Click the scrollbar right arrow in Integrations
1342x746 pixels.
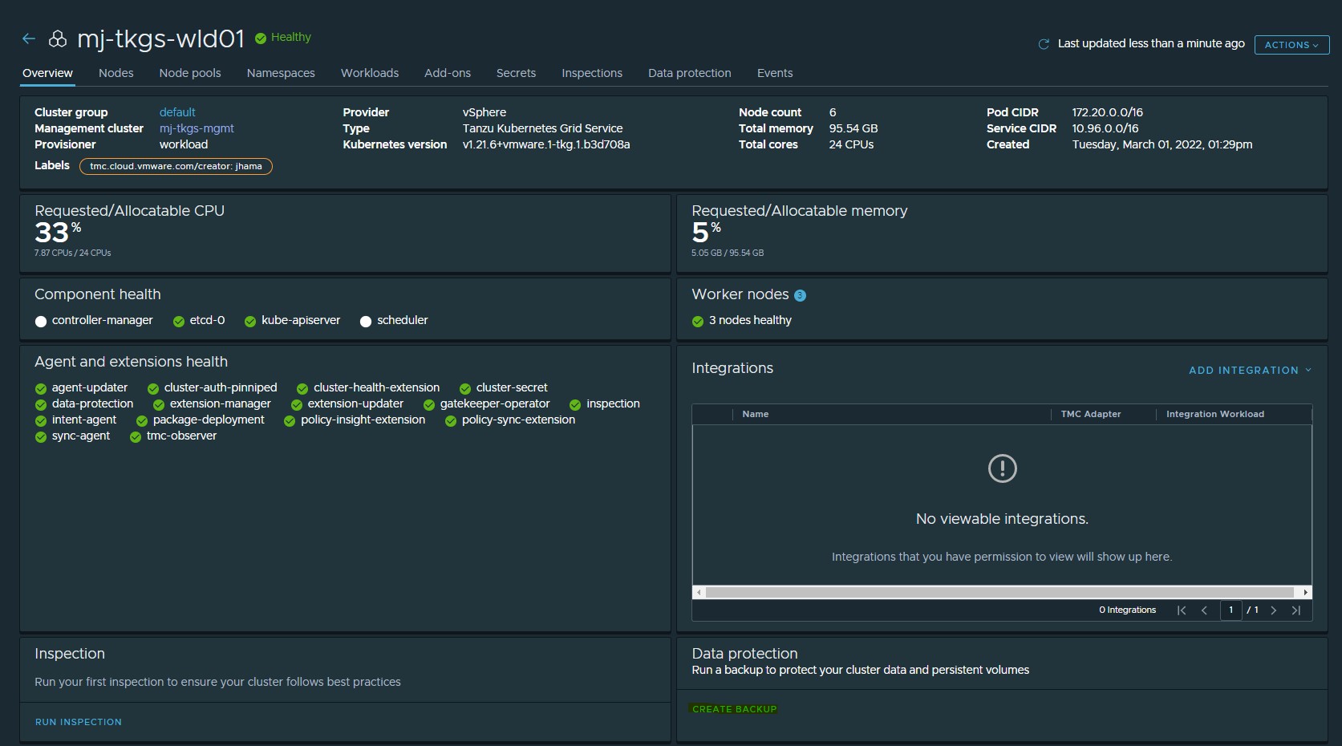coord(1306,592)
